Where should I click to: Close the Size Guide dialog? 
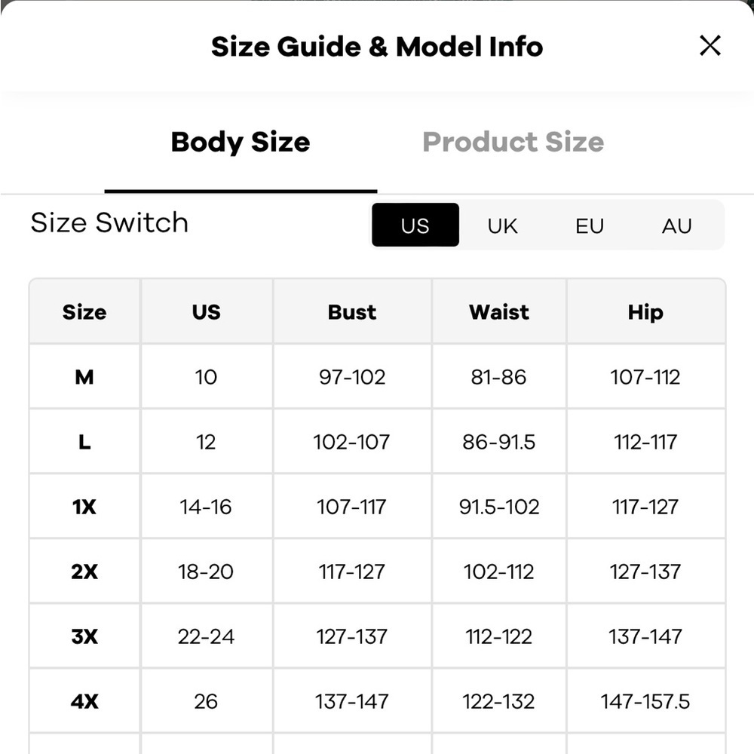710,46
